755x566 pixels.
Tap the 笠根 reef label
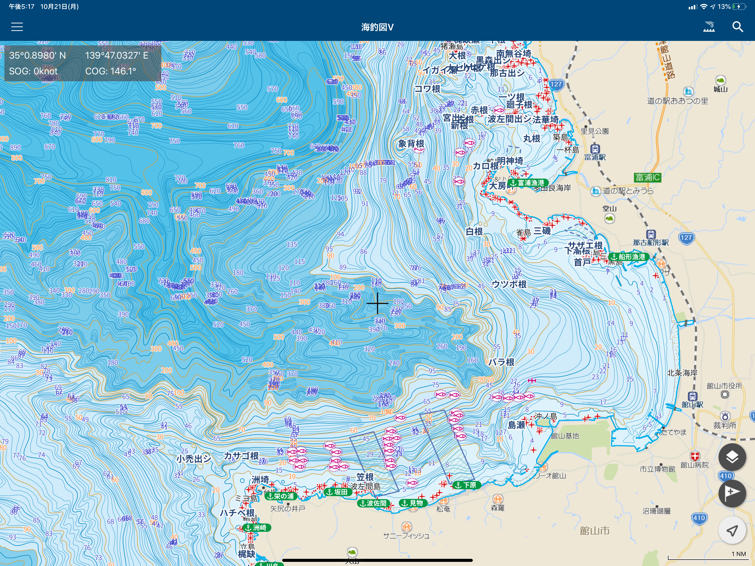365,477
